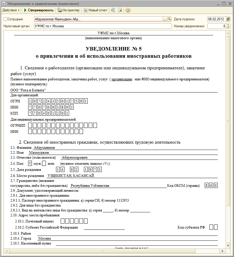234x257 pixels.
Task: Click the ОГРН label
Action: click(x=15, y=101)
